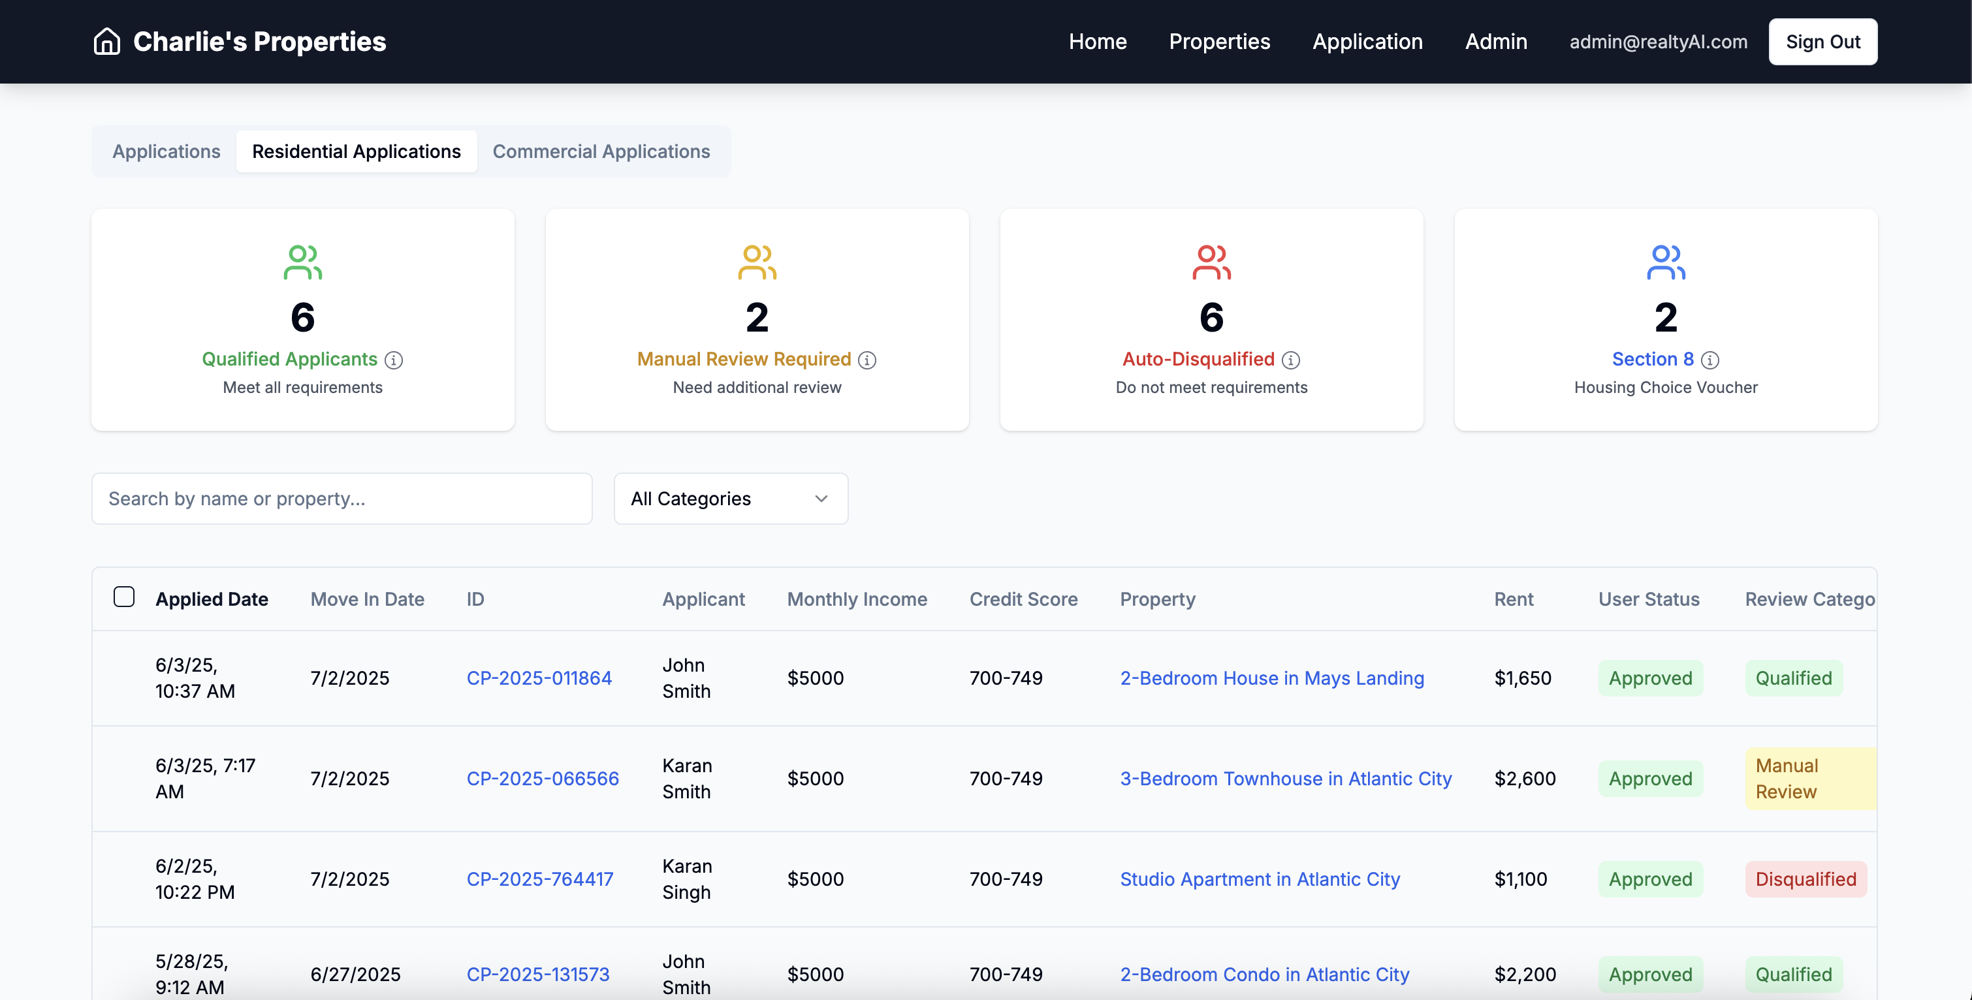Image resolution: width=1972 pixels, height=1000 pixels.
Task: Open info icon next to Auto-Disqualified
Action: click(x=1291, y=360)
